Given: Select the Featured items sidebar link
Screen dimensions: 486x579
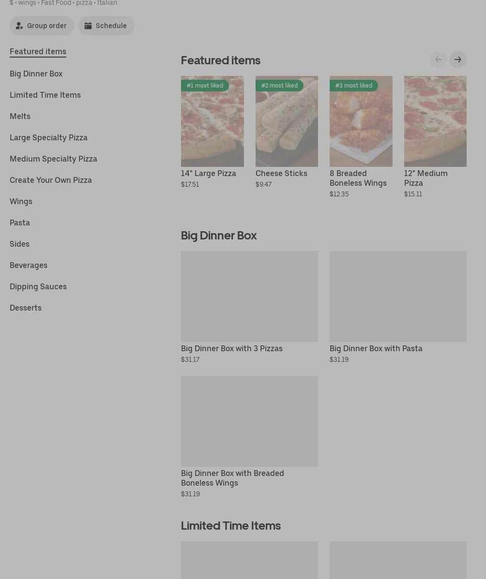Looking at the screenshot, I should (38, 52).
